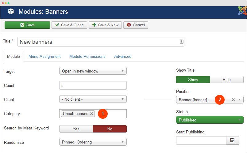Click the module cube icon in header
This screenshot has height=153, width=247.
point(11,11)
